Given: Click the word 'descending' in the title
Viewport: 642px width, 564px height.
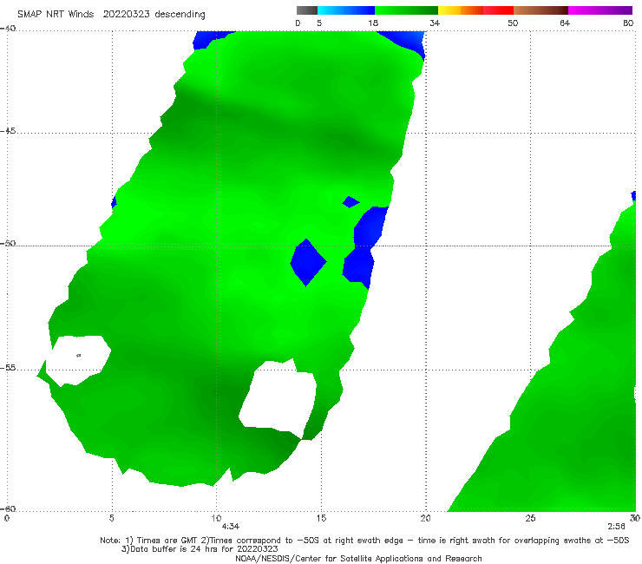Looking at the screenshot, I should pos(180,15).
